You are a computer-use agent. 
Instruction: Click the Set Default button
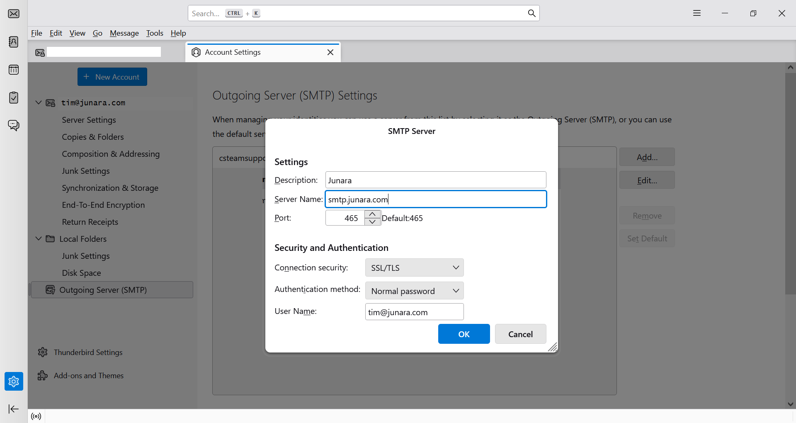[647, 238]
